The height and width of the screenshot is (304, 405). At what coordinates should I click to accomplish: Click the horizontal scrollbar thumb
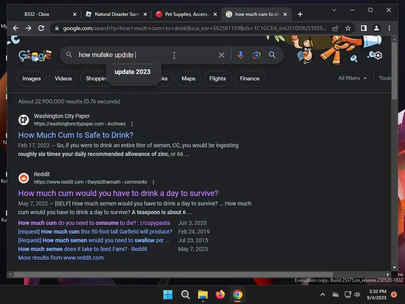coord(173,275)
